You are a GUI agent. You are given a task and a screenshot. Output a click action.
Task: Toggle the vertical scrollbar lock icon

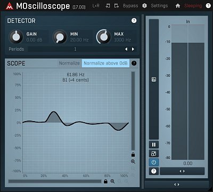133,155
